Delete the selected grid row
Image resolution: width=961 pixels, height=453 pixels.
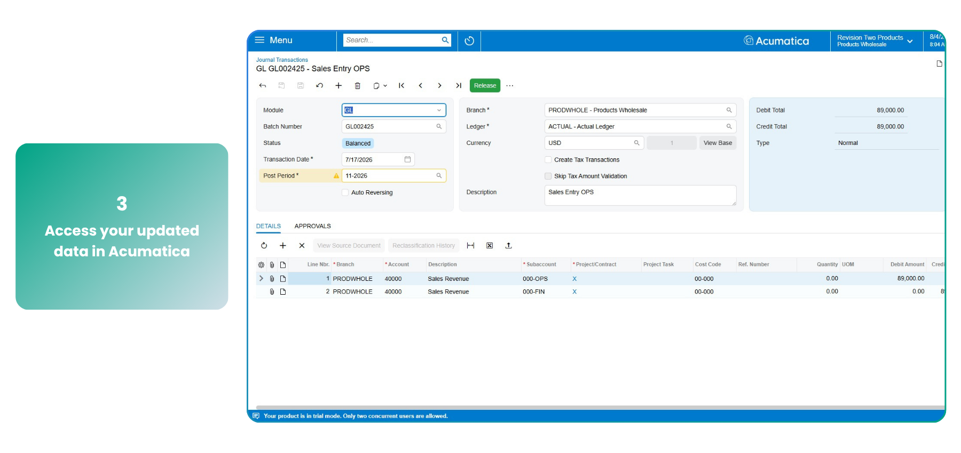pyautogui.click(x=302, y=246)
